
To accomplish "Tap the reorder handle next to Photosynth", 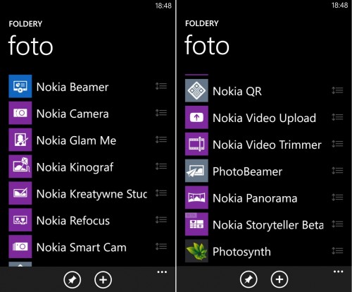I will (x=337, y=250).
